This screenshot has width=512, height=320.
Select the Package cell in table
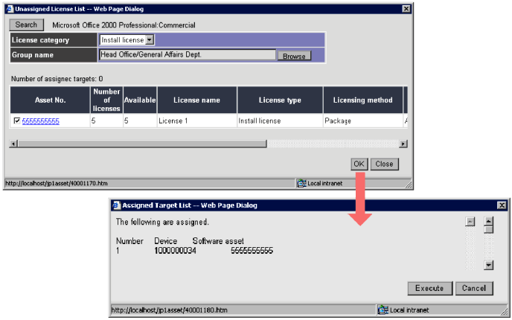point(362,121)
